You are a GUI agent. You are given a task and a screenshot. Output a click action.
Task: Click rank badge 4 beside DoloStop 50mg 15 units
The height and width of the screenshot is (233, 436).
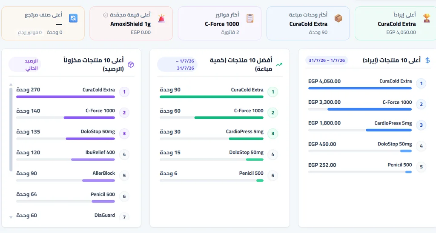(x=272, y=154)
